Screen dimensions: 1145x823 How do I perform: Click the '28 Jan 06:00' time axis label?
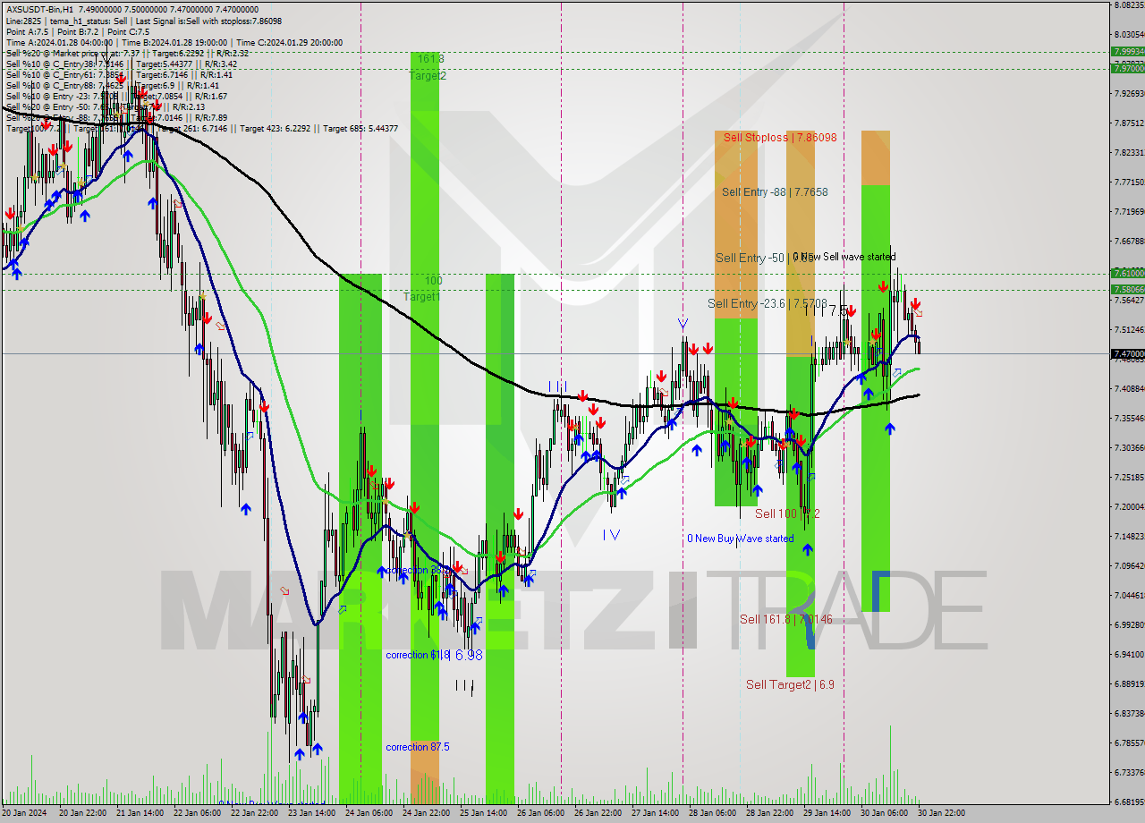(711, 813)
